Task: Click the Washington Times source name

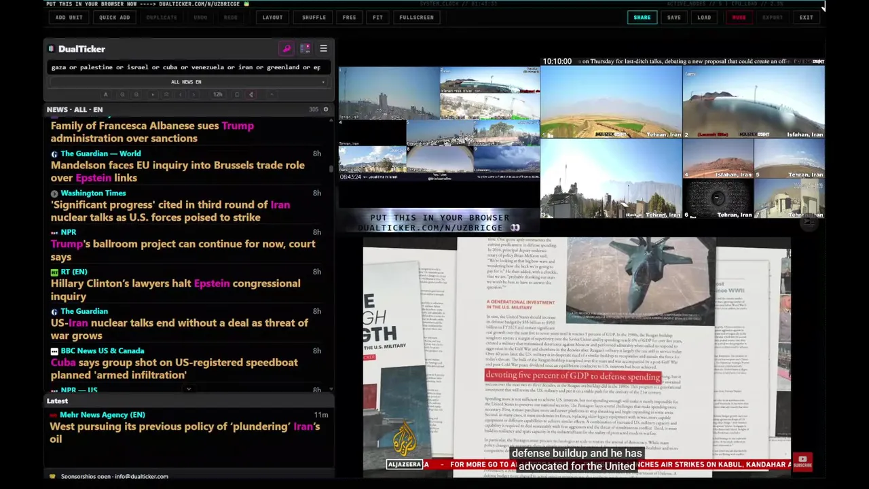Action: [x=93, y=194]
